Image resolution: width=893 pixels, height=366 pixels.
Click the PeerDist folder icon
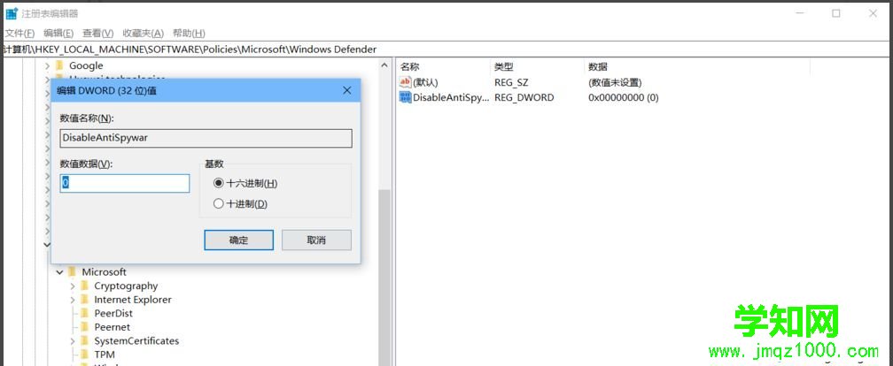(84, 313)
